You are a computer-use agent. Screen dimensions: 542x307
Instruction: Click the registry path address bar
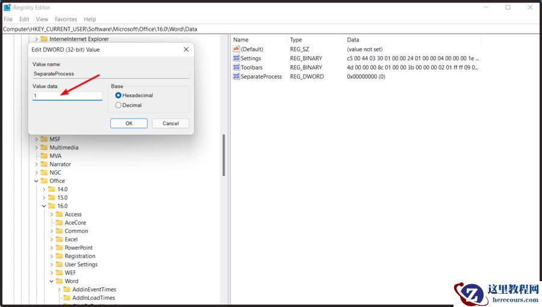click(270, 29)
